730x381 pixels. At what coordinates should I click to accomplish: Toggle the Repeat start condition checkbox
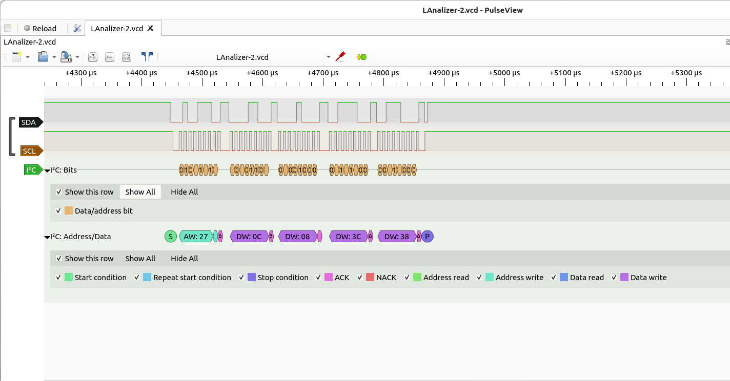(137, 278)
